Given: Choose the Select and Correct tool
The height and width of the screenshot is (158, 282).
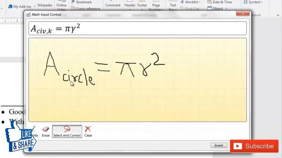Looking at the screenshot, I should click(67, 132).
